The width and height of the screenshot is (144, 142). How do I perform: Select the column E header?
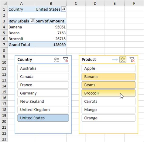point(115,3)
